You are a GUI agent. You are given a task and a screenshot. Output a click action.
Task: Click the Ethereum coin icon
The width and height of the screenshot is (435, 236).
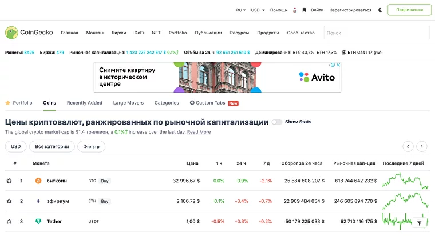38,201
